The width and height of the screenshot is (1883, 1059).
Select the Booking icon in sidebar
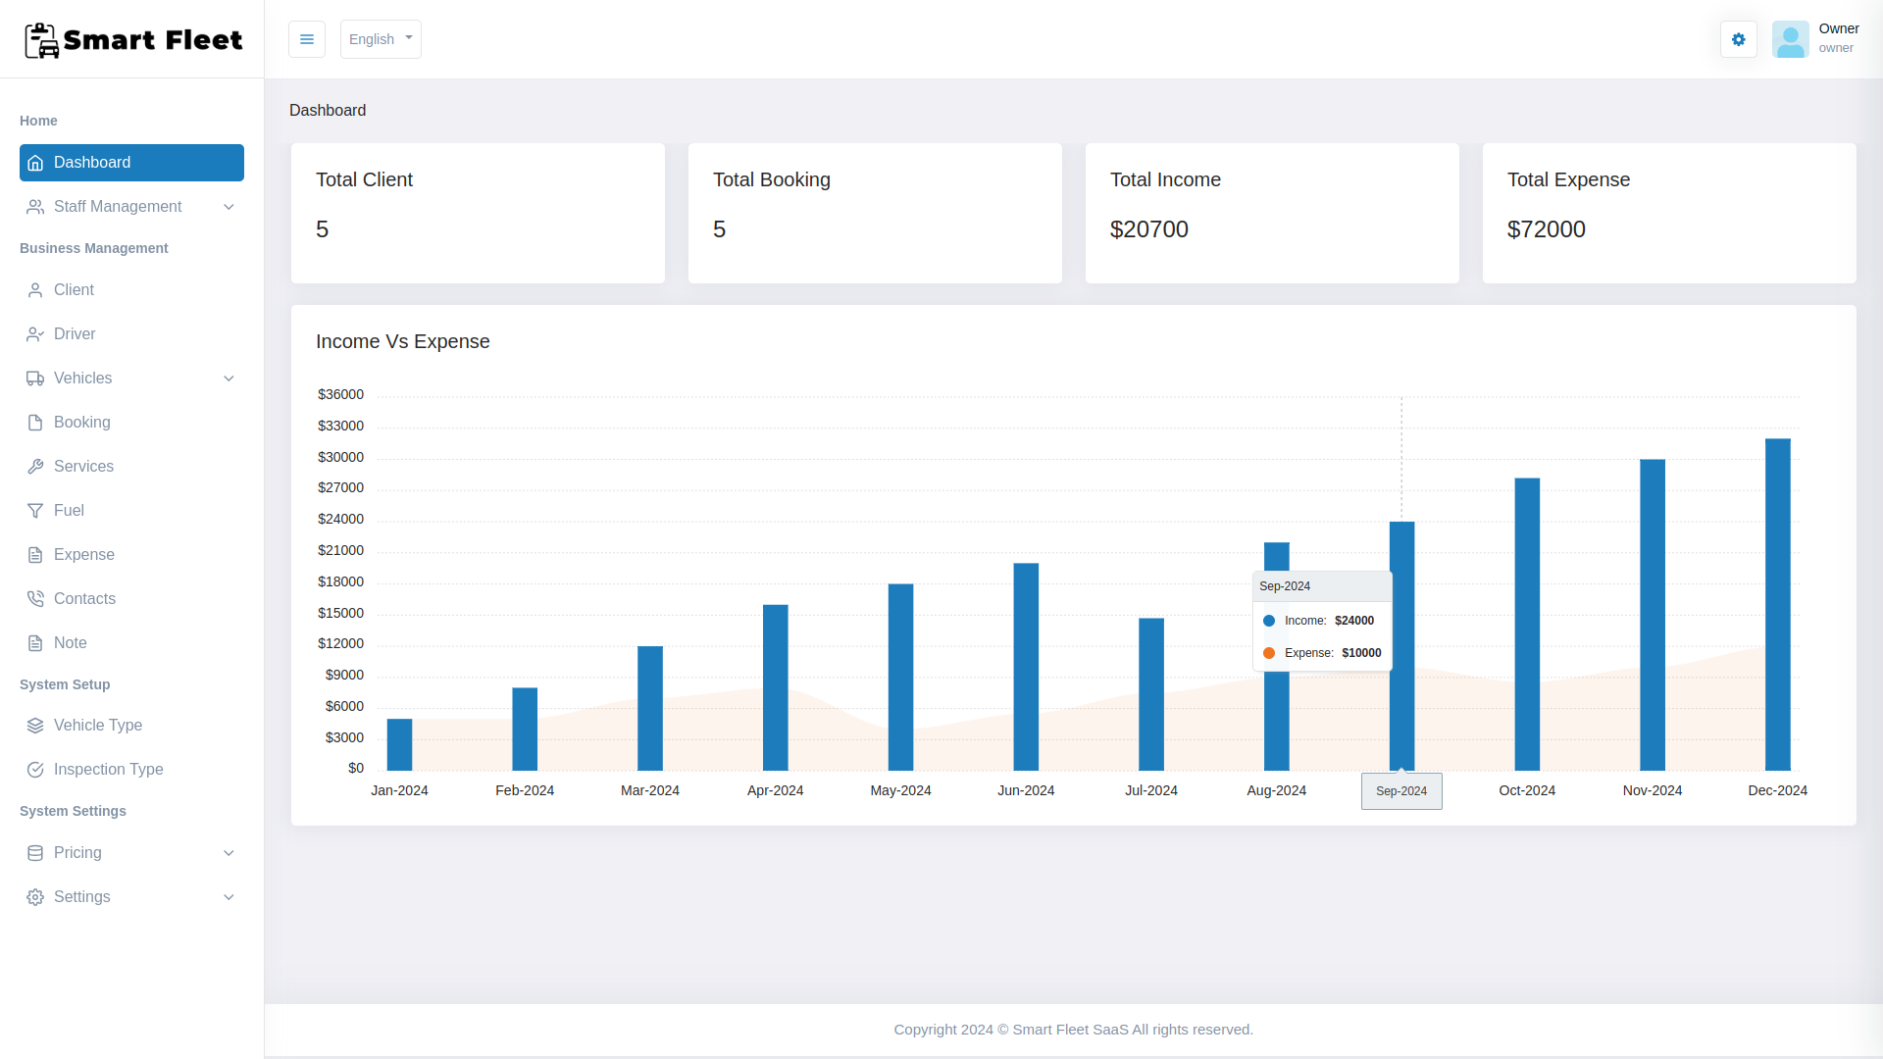pyautogui.click(x=35, y=422)
